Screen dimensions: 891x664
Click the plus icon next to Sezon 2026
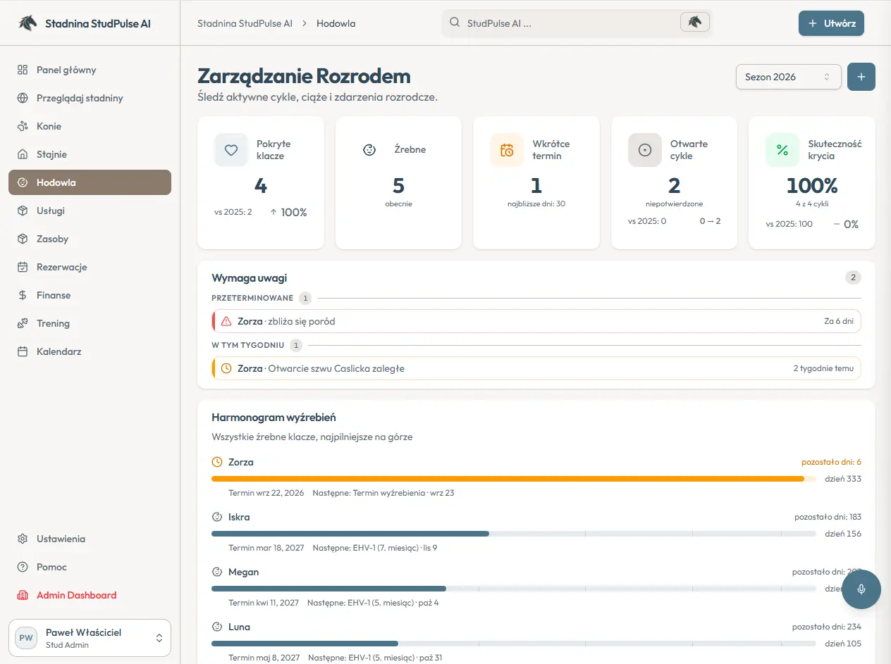861,77
